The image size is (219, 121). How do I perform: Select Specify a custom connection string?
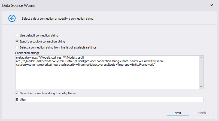[17, 41]
